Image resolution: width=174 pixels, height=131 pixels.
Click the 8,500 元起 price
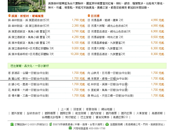point(157,37)
